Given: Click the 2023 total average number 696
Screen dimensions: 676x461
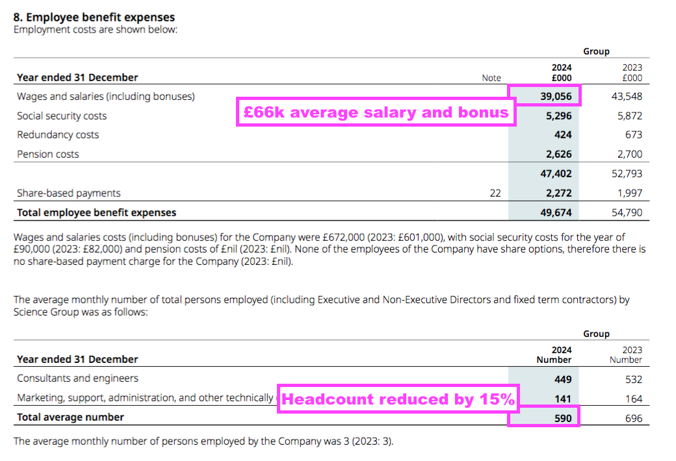Looking at the screenshot, I should (x=633, y=418).
